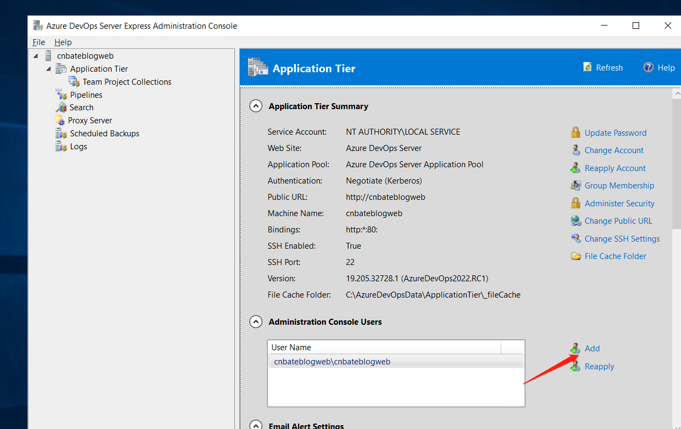Click the vertical scrollbar thumb

tap(677, 164)
